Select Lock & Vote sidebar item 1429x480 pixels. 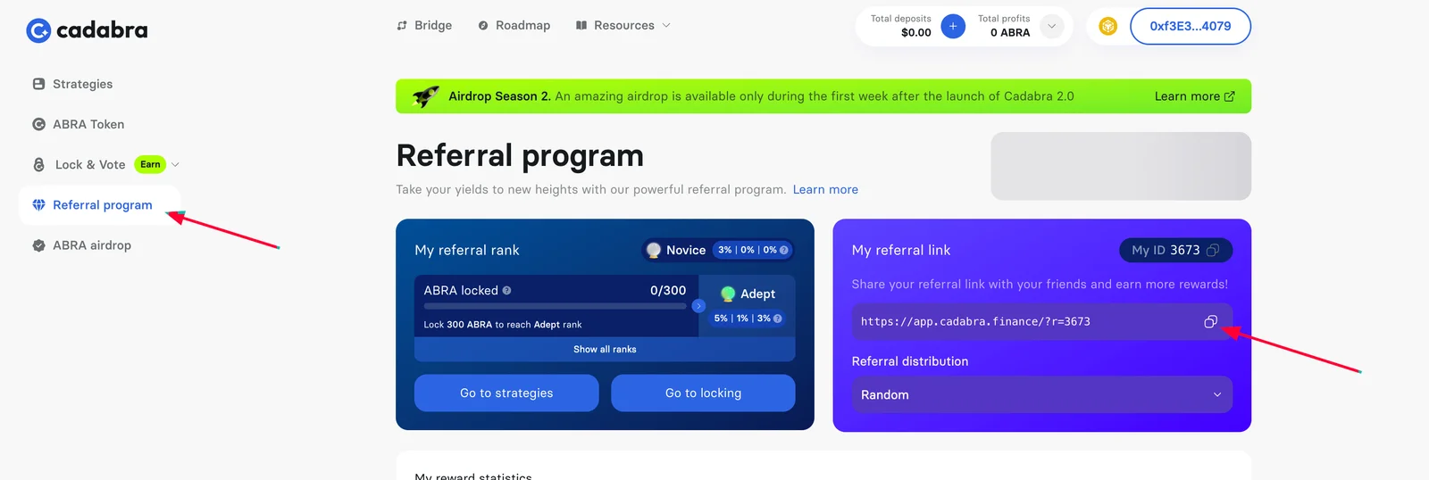coord(90,164)
